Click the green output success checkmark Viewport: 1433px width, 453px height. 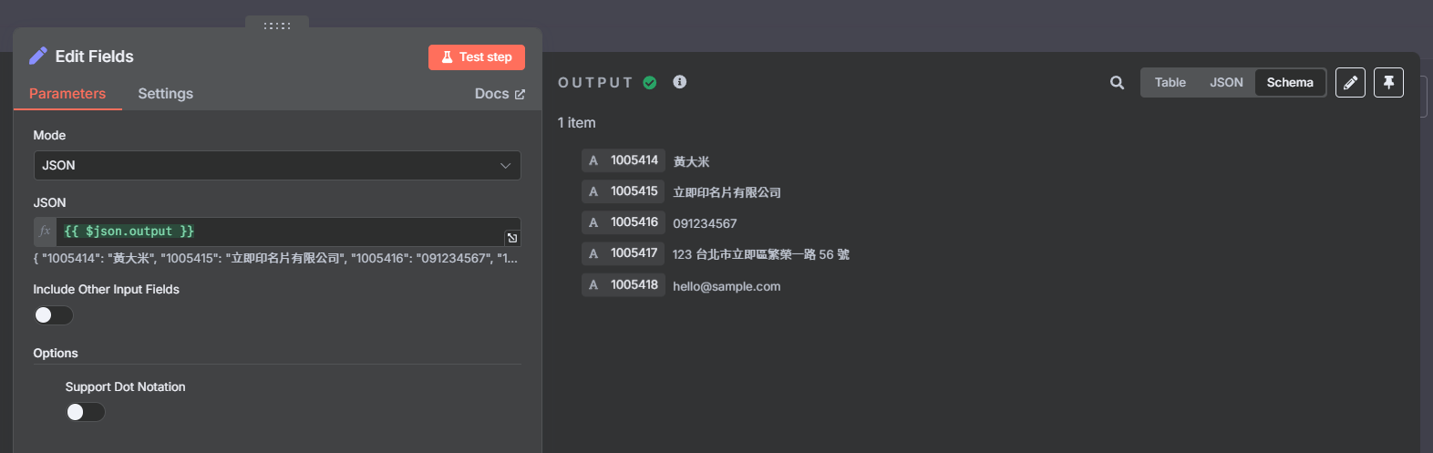pyautogui.click(x=650, y=83)
